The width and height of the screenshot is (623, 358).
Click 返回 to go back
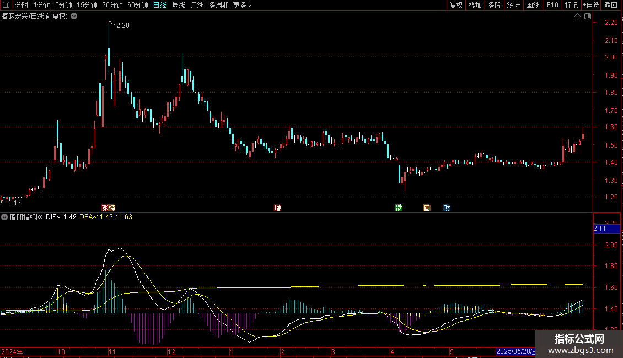pyautogui.click(x=611, y=5)
